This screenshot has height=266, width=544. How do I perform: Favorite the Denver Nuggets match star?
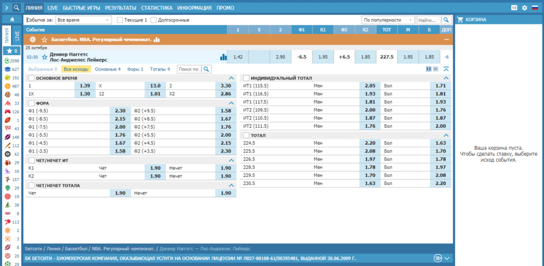(x=45, y=57)
